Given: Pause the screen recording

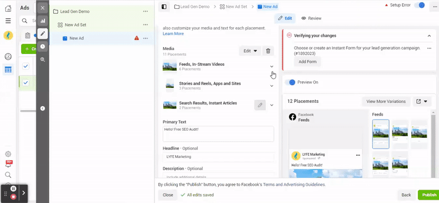Looking at the screenshot, I should pyautogui.click(x=13, y=189).
